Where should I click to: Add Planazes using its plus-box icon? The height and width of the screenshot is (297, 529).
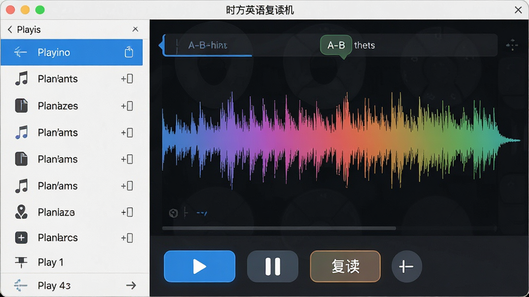click(127, 106)
